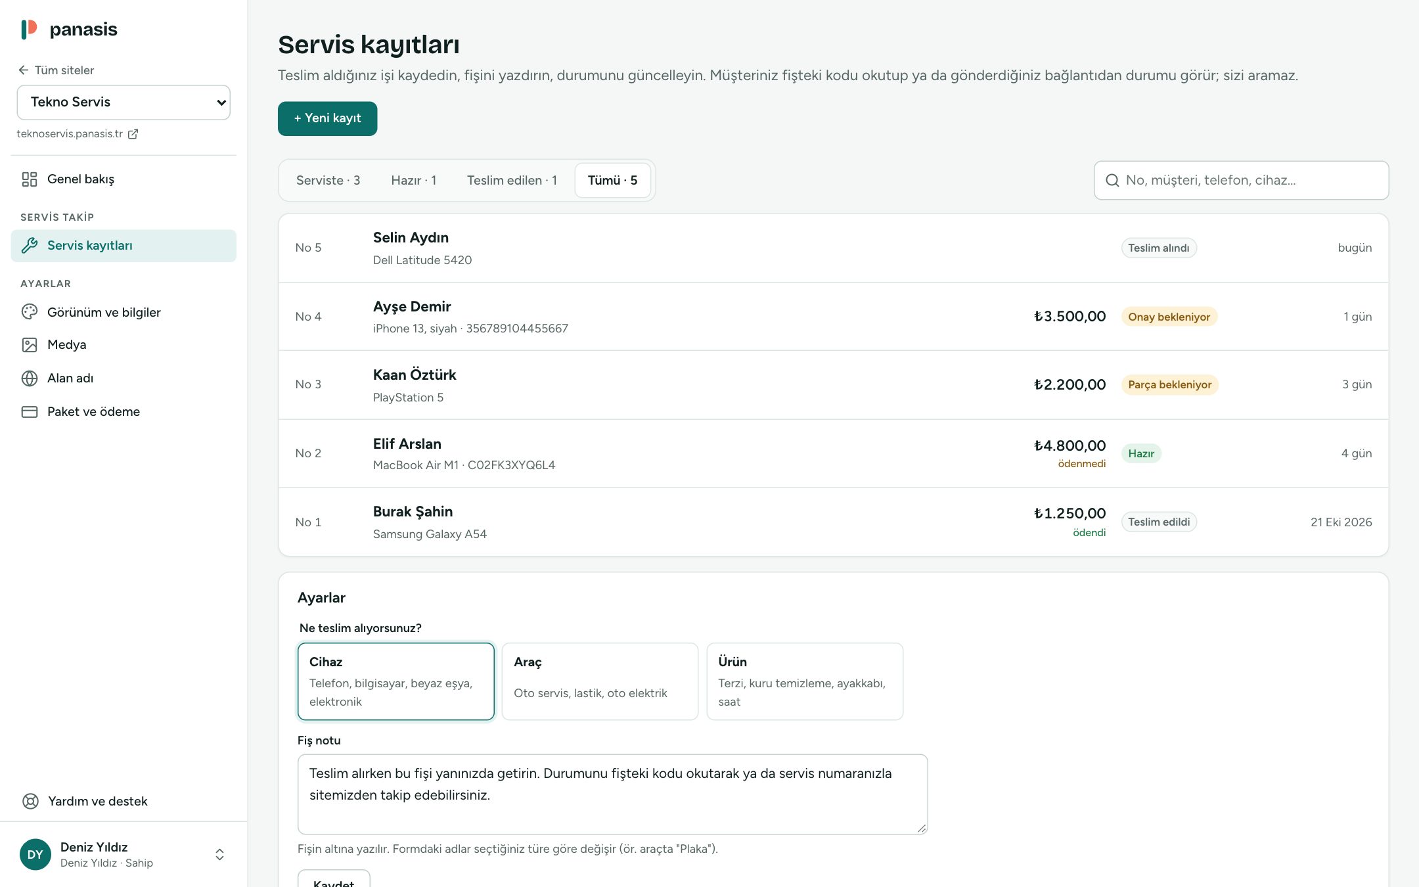1419x887 pixels.
Task: Click the Paket ve ödeme card icon
Action: point(30,412)
